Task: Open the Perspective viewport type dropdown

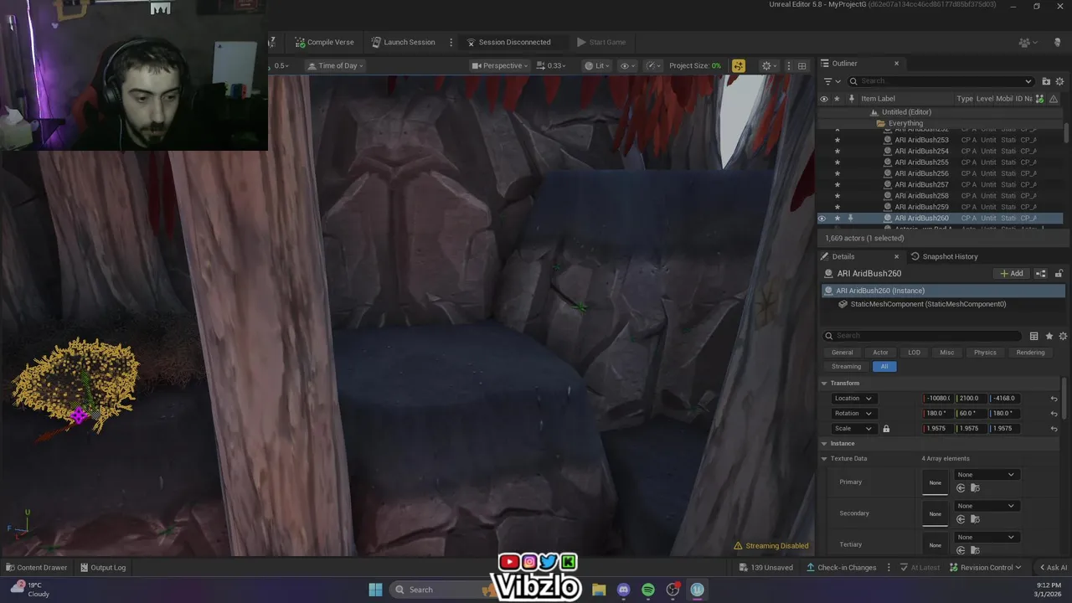Action: (x=499, y=65)
